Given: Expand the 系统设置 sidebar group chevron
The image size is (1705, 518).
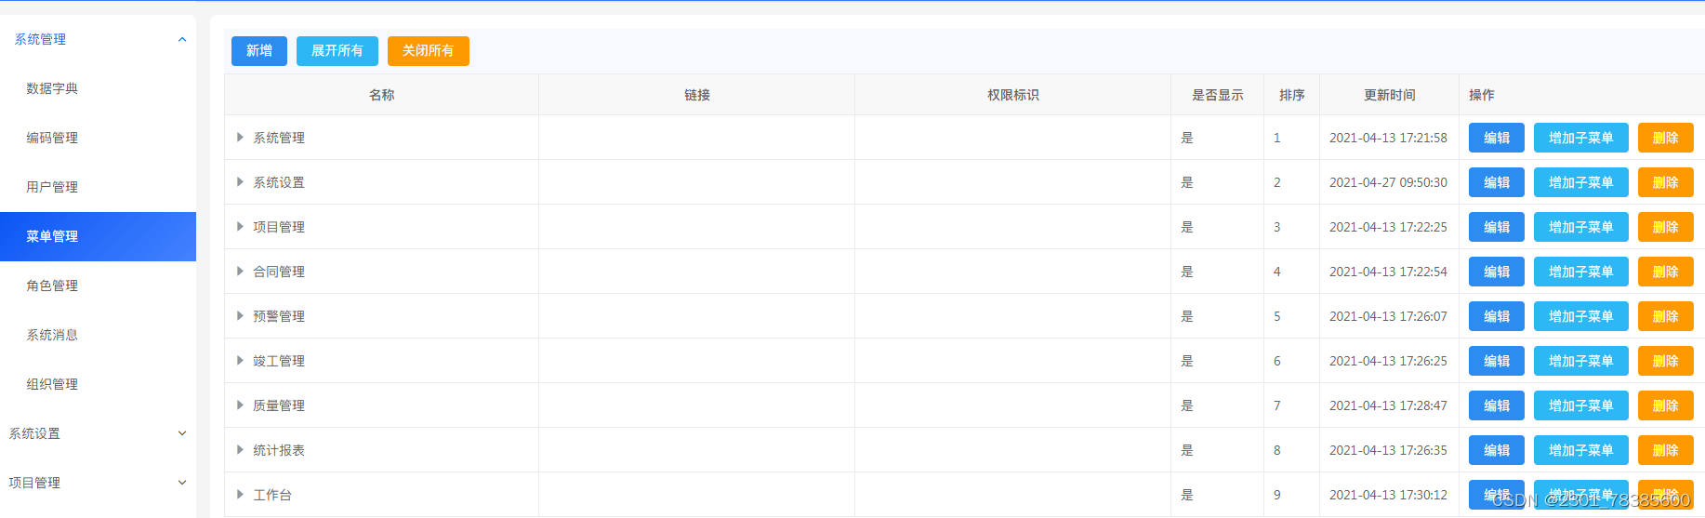Looking at the screenshot, I should (182, 433).
